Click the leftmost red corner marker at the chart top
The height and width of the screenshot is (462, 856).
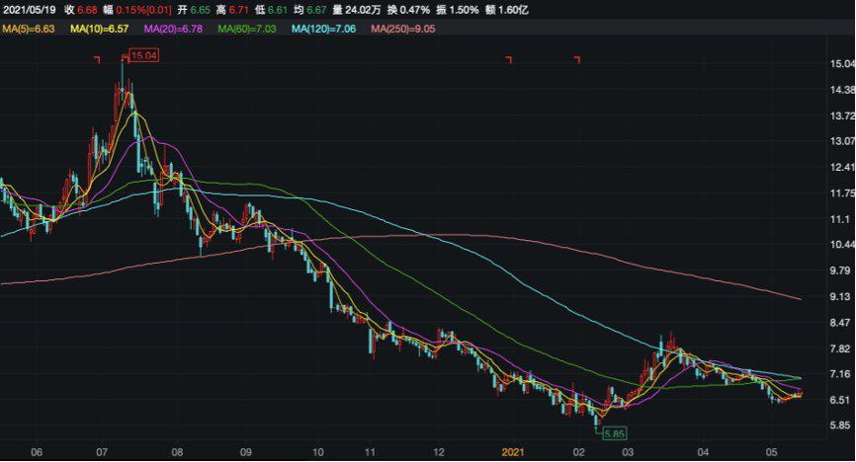click(x=98, y=60)
